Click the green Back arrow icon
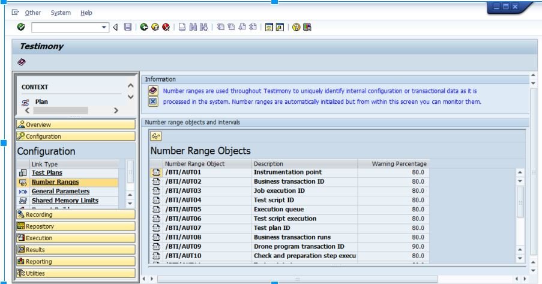 tap(144, 27)
